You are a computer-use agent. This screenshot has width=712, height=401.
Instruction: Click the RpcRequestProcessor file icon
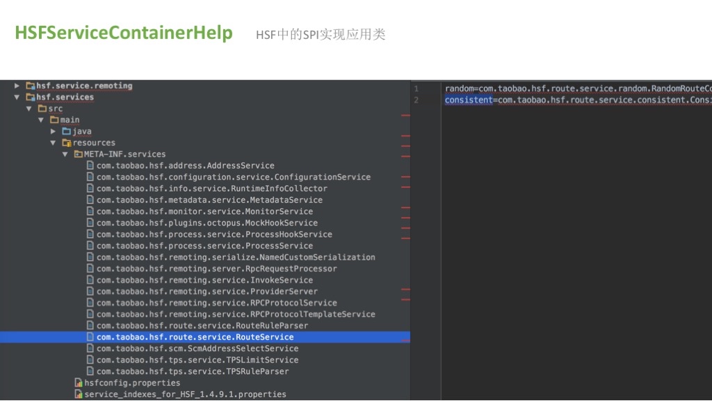coord(90,268)
